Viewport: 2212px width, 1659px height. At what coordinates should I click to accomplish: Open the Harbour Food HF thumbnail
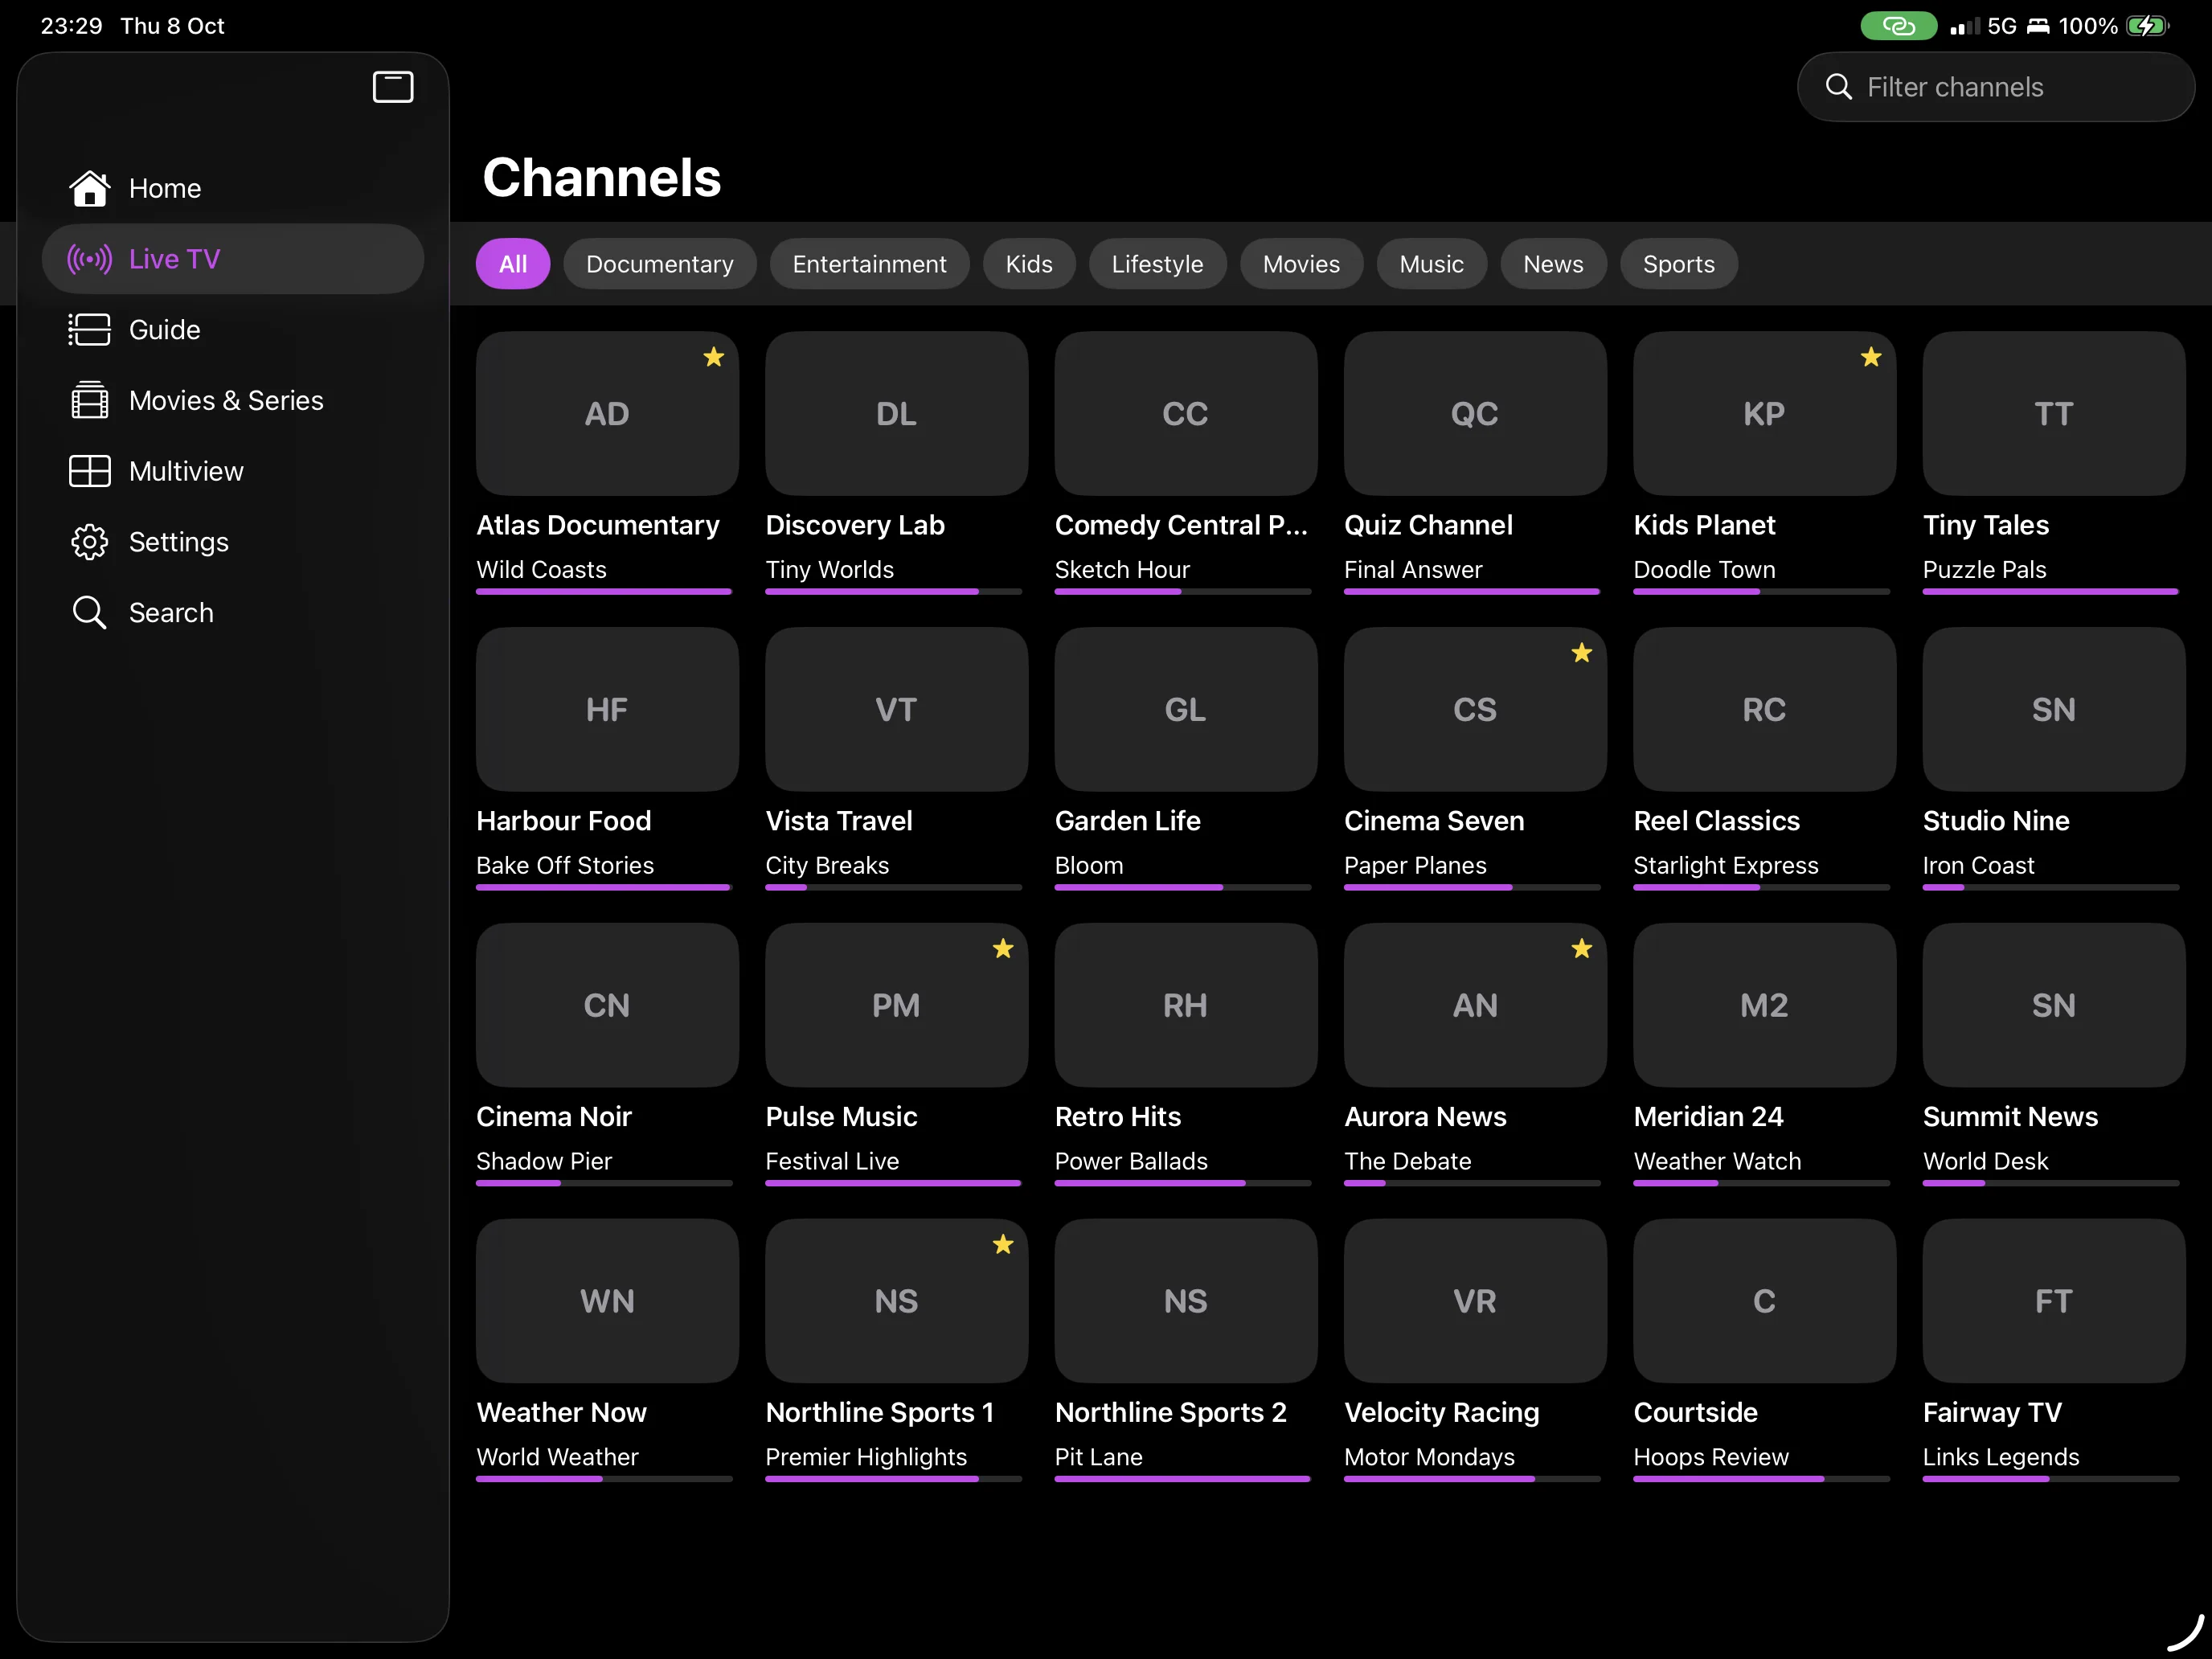(607, 709)
